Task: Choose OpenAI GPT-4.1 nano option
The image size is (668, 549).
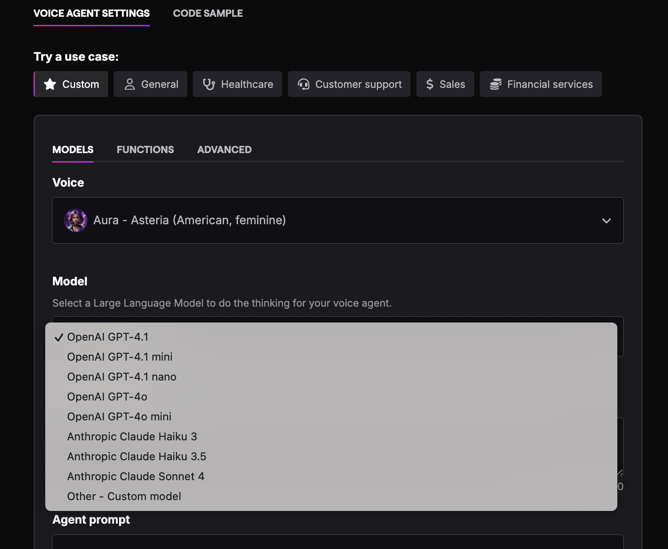Action: click(x=122, y=377)
